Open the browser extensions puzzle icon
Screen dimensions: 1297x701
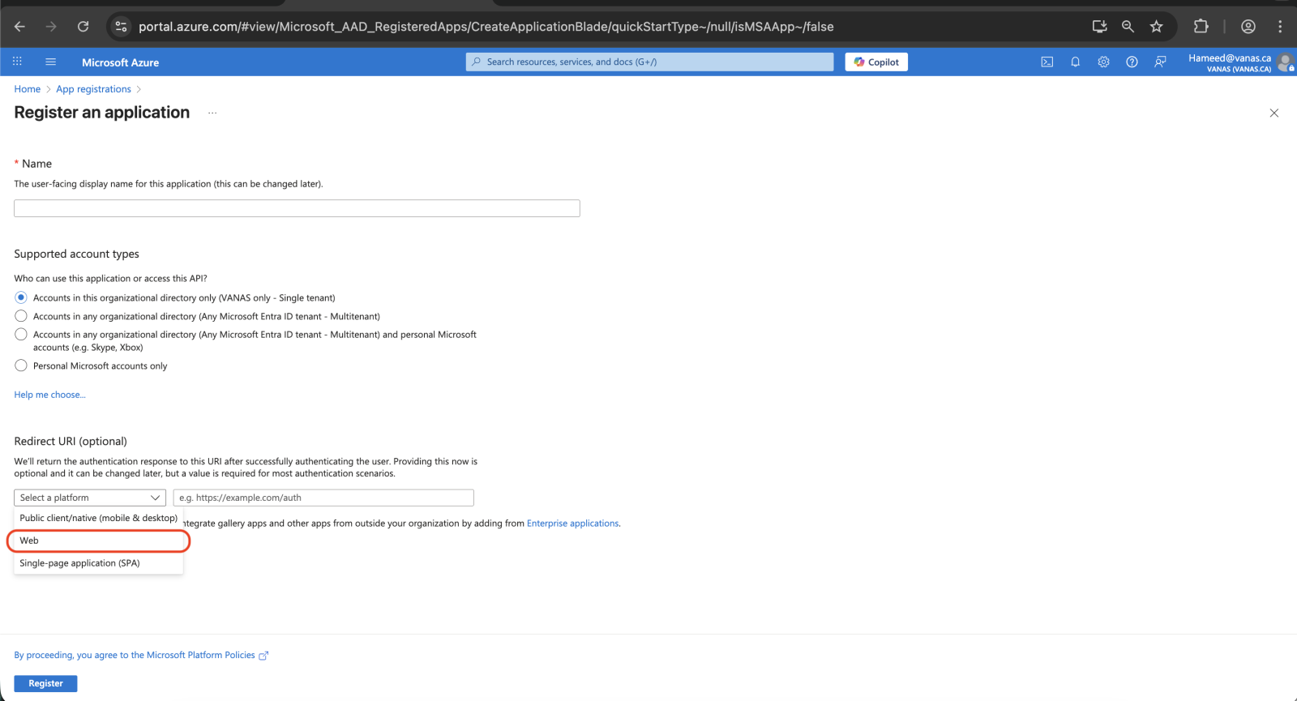tap(1201, 27)
